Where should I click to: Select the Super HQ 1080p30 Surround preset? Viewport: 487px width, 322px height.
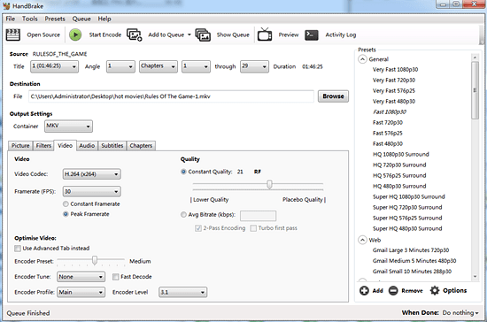click(409, 196)
